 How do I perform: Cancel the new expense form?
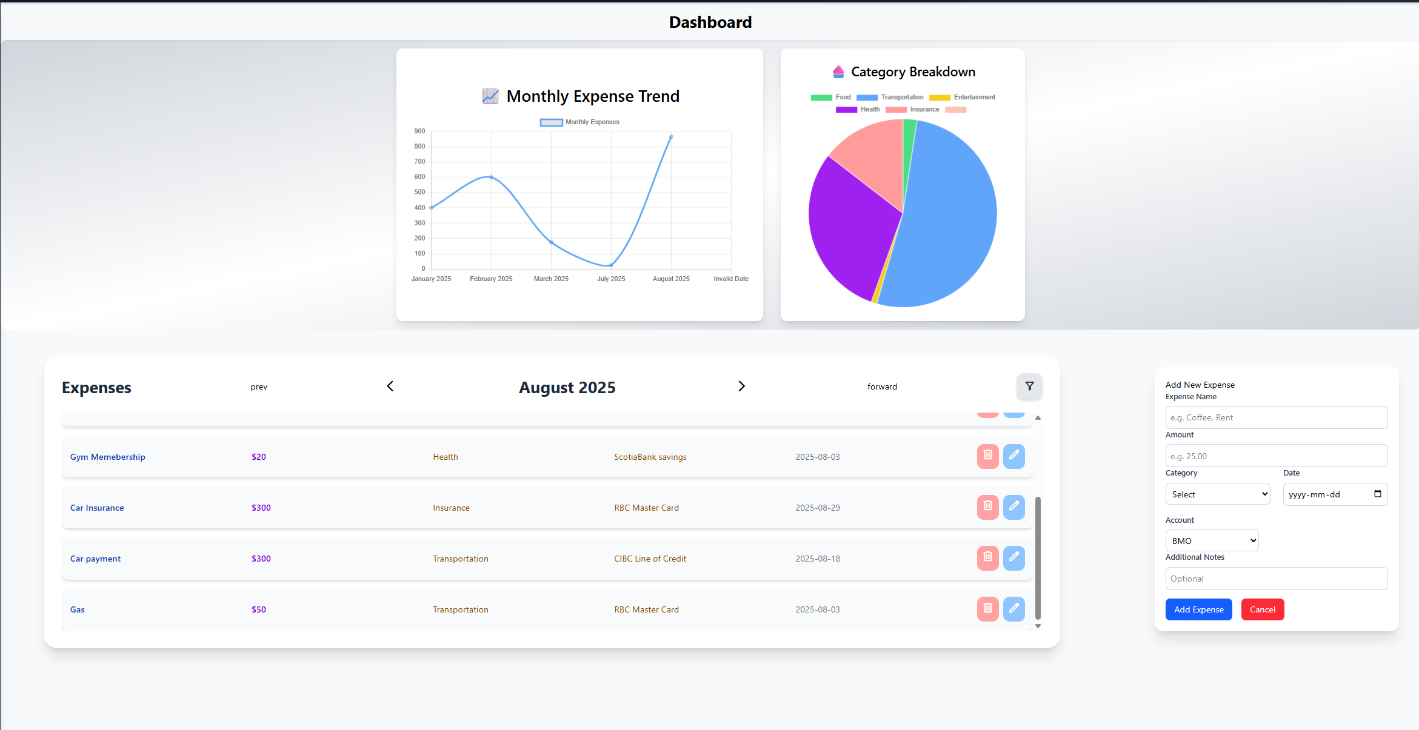point(1263,609)
